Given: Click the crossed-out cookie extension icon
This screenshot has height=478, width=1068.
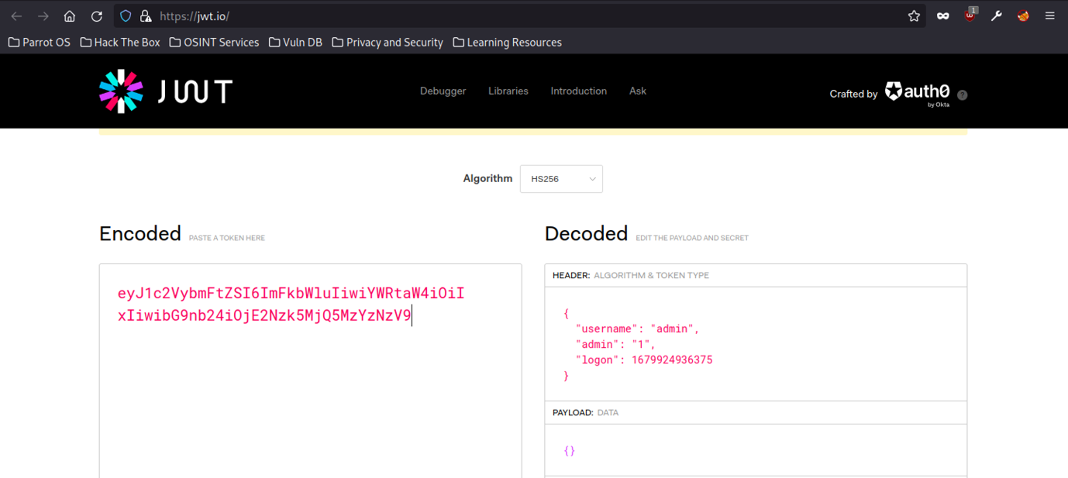Looking at the screenshot, I should (x=1023, y=15).
